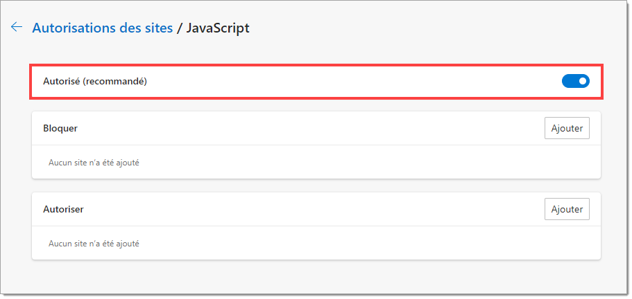This screenshot has height=299, width=632.
Task: Click the red-outlined Autorisé settings row
Action: (x=316, y=81)
